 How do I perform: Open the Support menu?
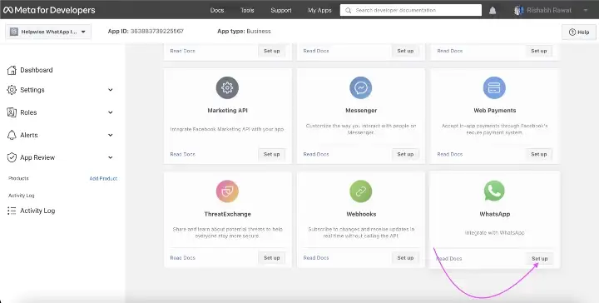pyautogui.click(x=281, y=10)
